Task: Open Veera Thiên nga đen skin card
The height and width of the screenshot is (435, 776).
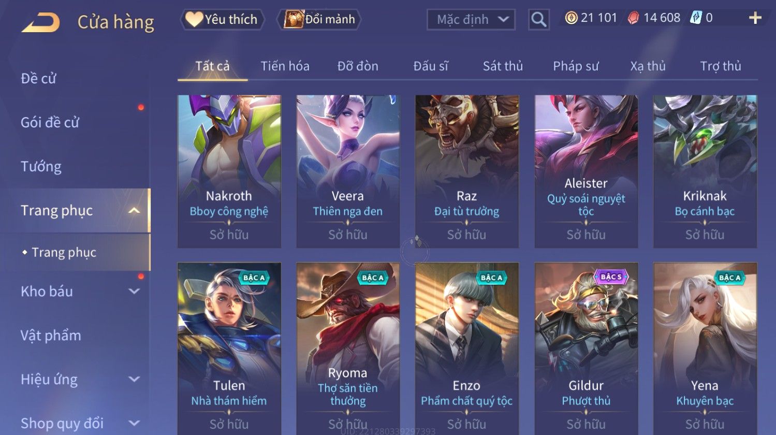Action: pyautogui.click(x=348, y=171)
